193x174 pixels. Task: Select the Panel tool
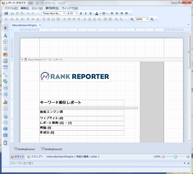[5, 61]
